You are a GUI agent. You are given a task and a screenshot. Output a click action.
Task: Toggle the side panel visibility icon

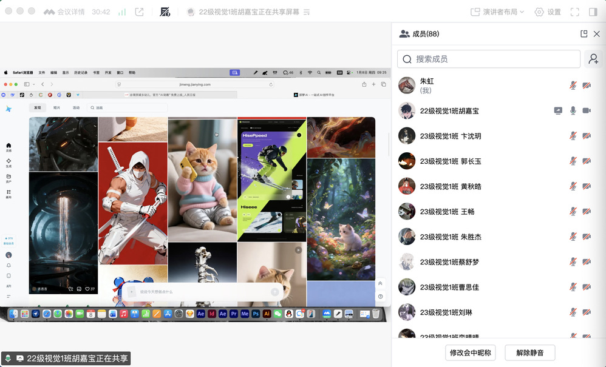coord(593,12)
